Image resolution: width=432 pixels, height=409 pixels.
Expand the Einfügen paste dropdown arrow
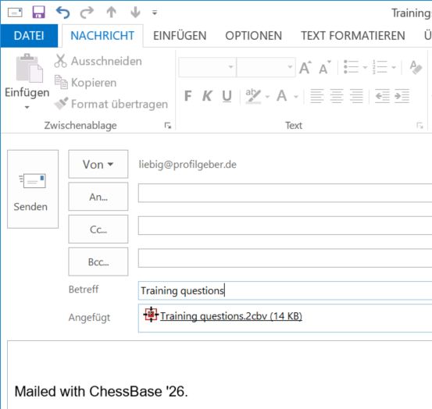(x=27, y=107)
